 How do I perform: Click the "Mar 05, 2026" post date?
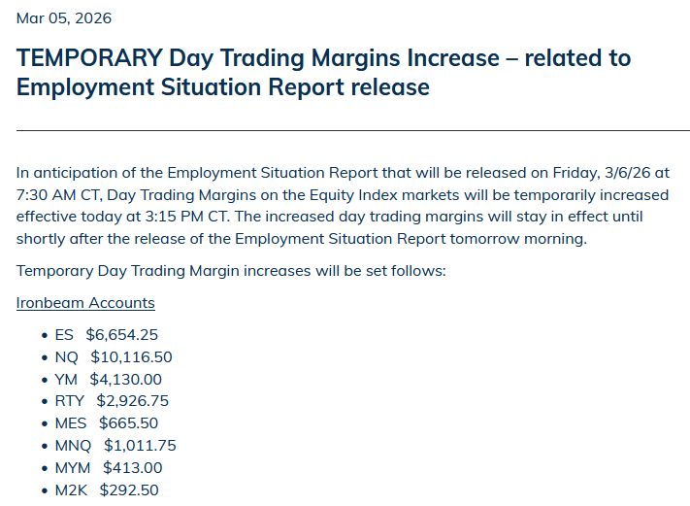(64, 18)
